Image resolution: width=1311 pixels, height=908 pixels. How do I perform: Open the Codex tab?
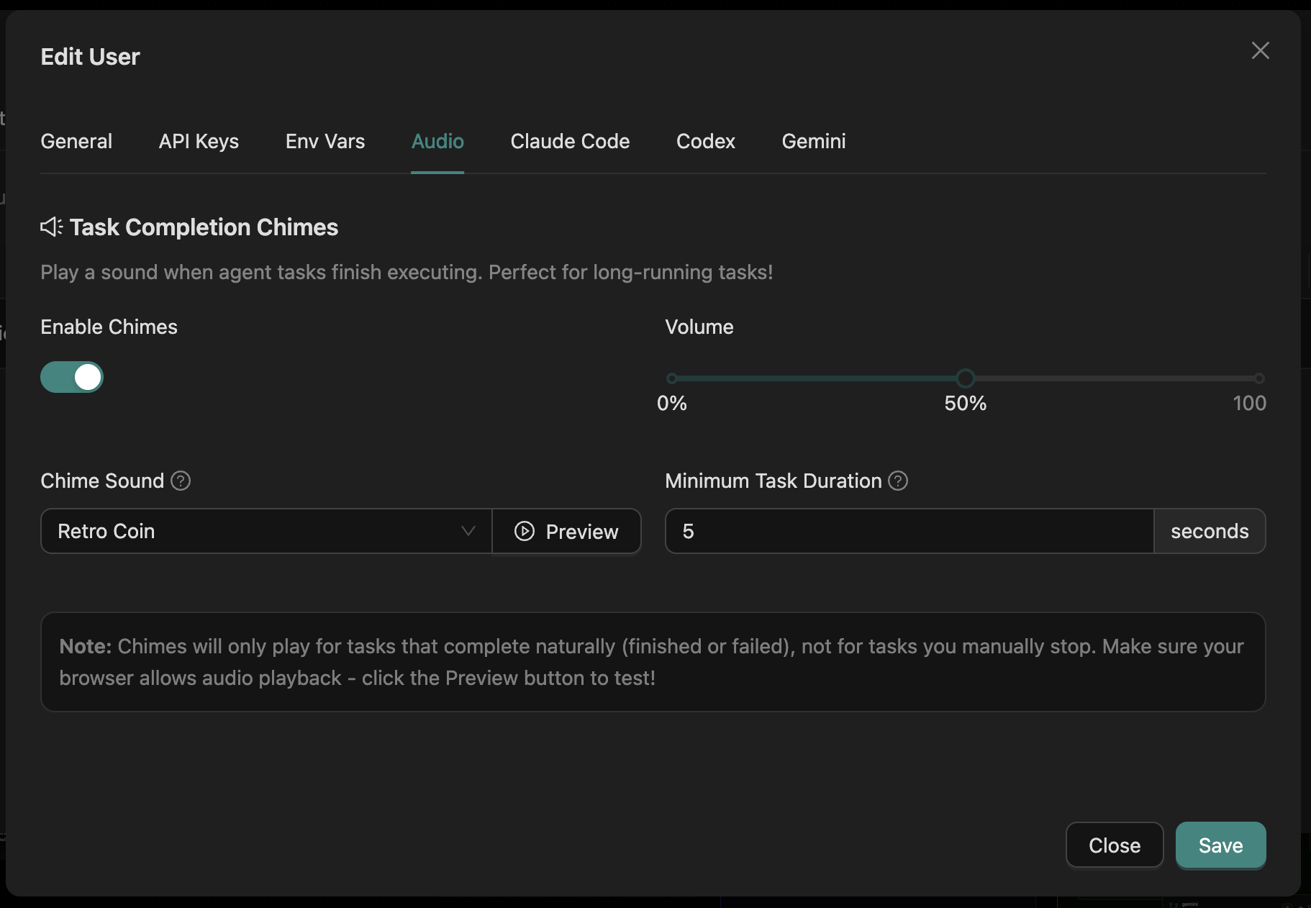point(705,141)
